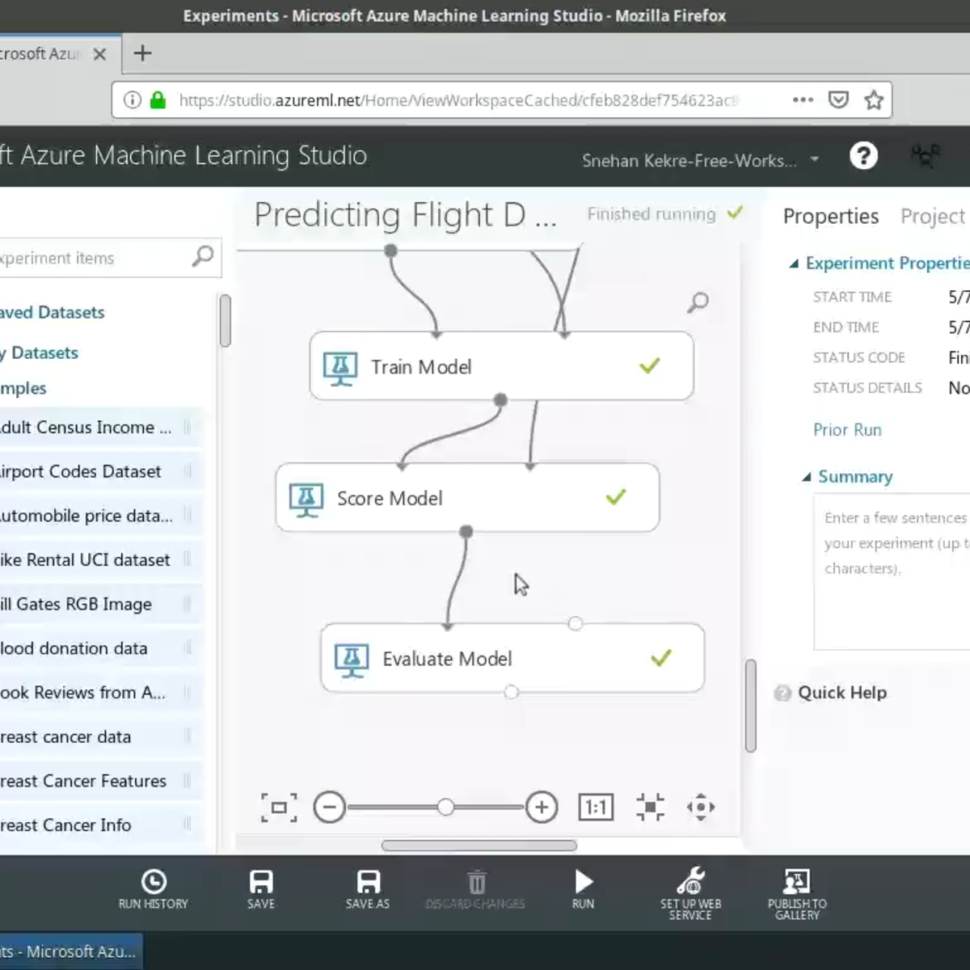
Task: Open the Prior Run link
Action: pos(847,429)
